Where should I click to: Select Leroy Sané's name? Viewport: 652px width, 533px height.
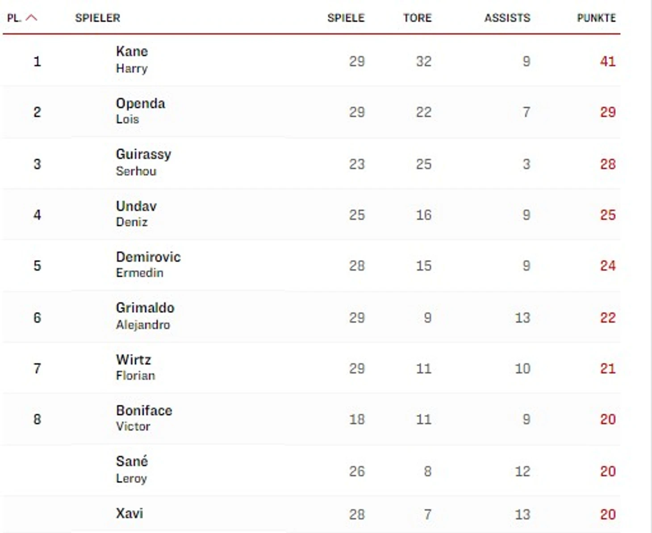coord(132,470)
